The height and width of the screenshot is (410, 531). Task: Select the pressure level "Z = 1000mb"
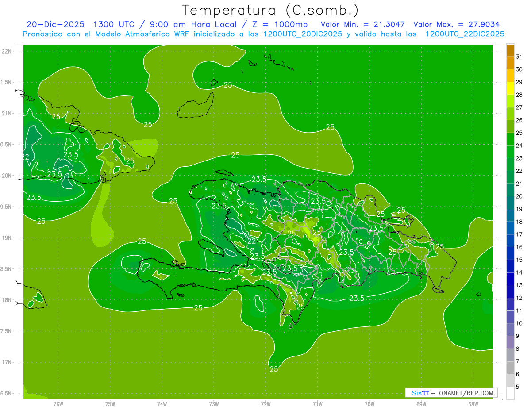(279, 24)
